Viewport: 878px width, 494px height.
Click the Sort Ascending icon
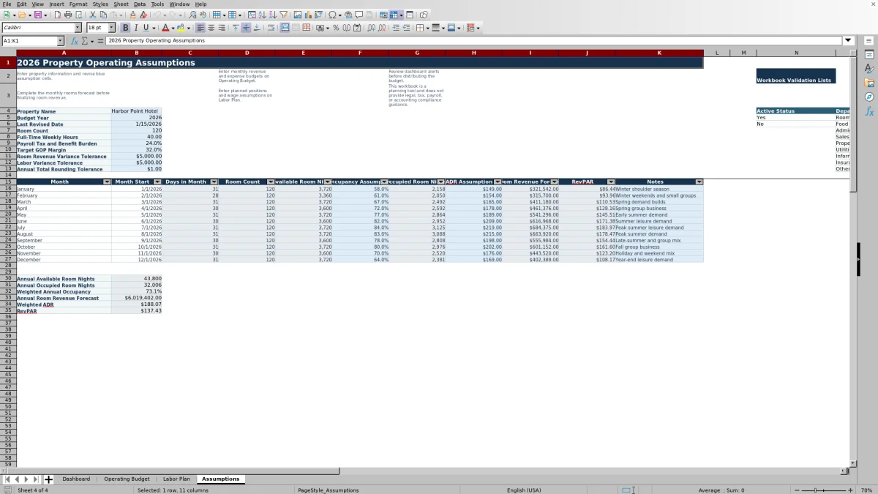coord(262,15)
